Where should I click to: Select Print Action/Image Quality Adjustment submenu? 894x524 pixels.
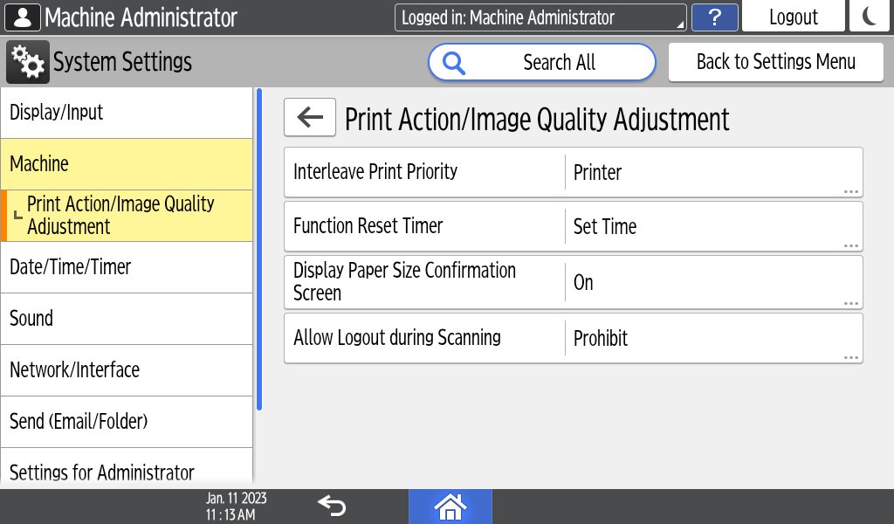click(x=127, y=216)
